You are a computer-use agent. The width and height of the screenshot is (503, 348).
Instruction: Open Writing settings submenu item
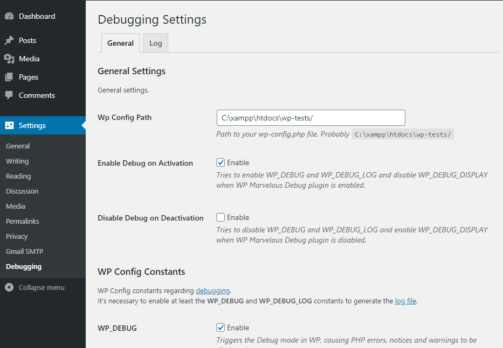pyautogui.click(x=17, y=161)
